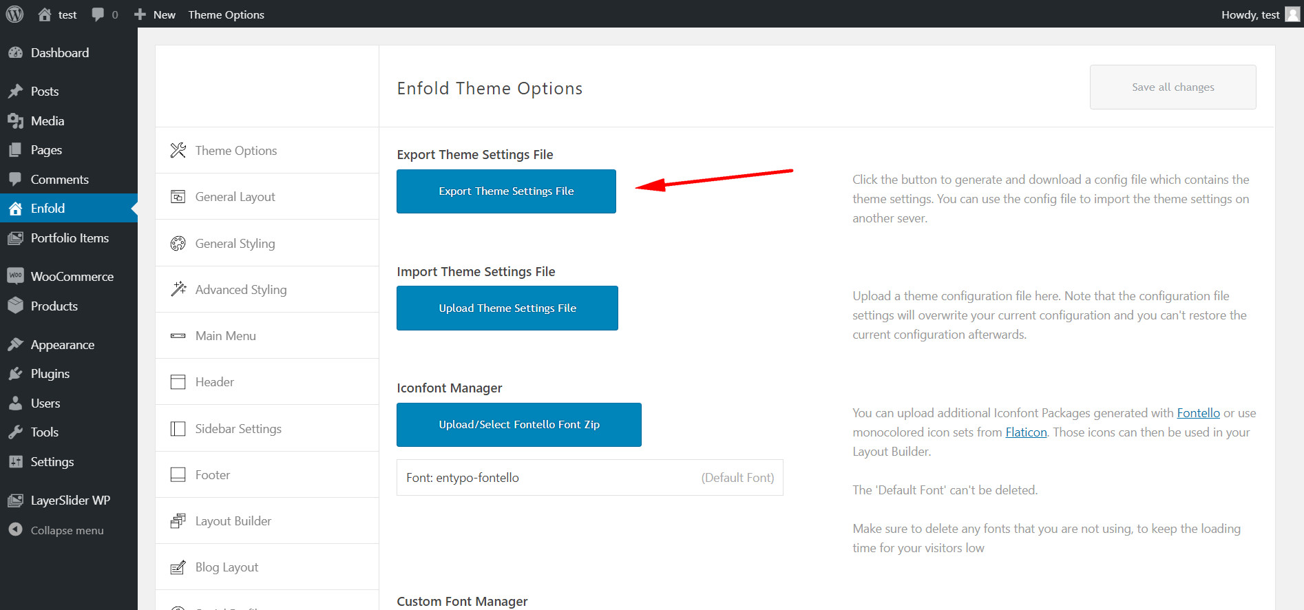Click the Main Menu bar icon
The width and height of the screenshot is (1304, 610).
click(178, 336)
